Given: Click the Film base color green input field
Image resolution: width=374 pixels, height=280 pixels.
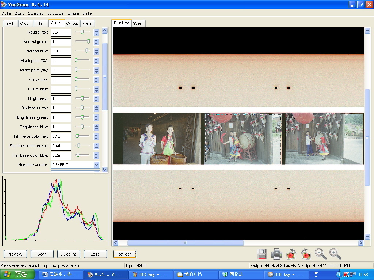Looking at the screenshot, I should 61,146.
